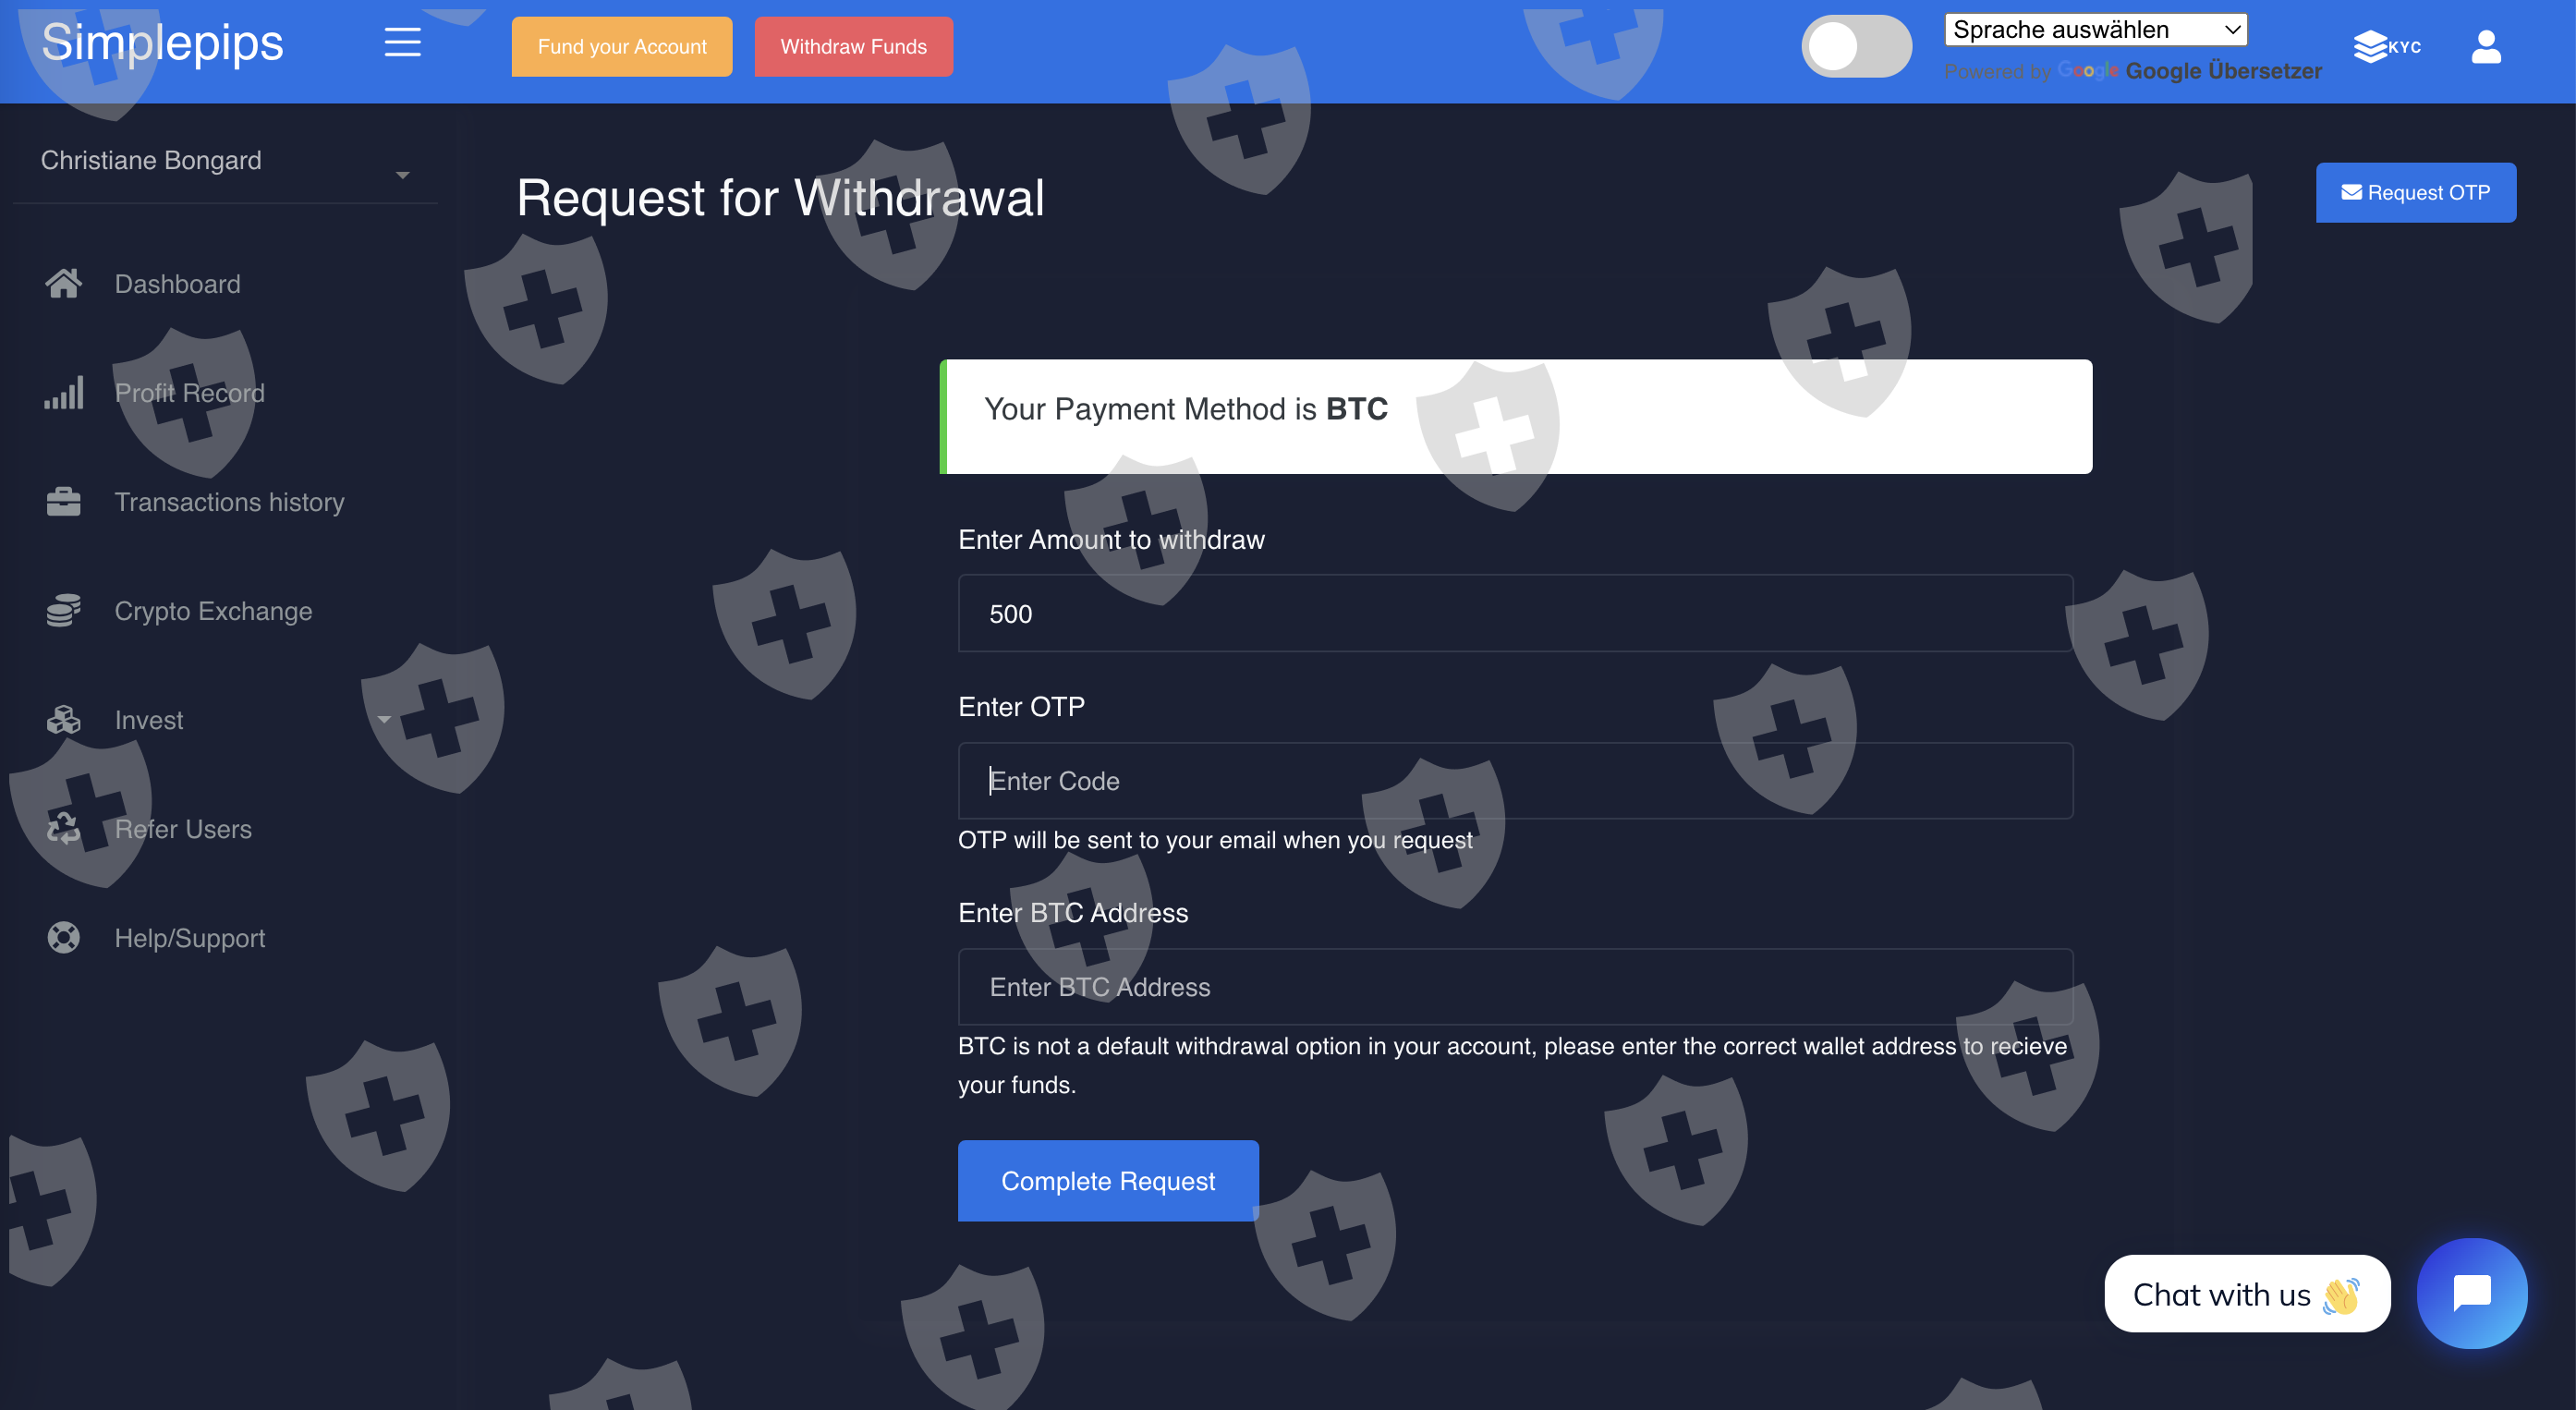This screenshot has width=2576, height=1410.
Task: Expand the Invest submenu arrow
Action: point(384,720)
